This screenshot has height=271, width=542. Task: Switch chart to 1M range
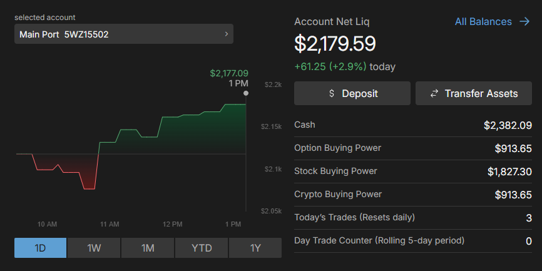pos(148,248)
